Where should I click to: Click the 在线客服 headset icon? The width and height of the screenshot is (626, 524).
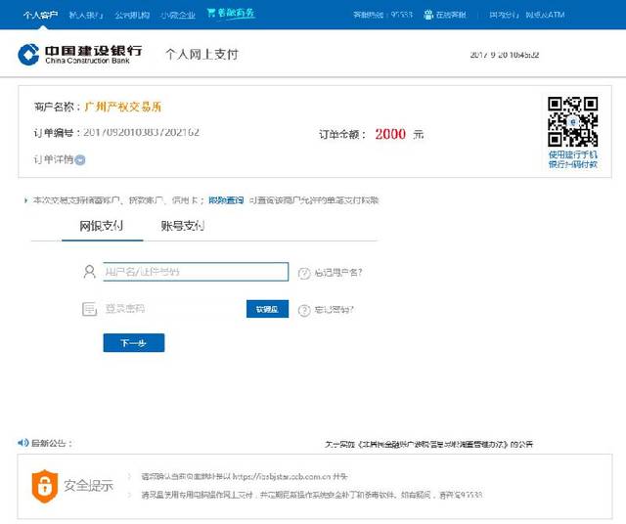click(428, 15)
